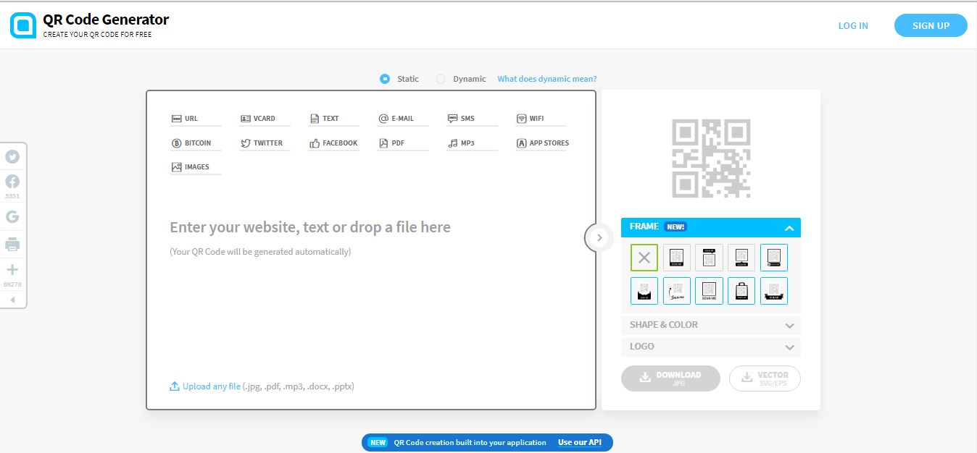Switch to the BITCOIN tab
This screenshot has height=453, width=977.
point(195,143)
